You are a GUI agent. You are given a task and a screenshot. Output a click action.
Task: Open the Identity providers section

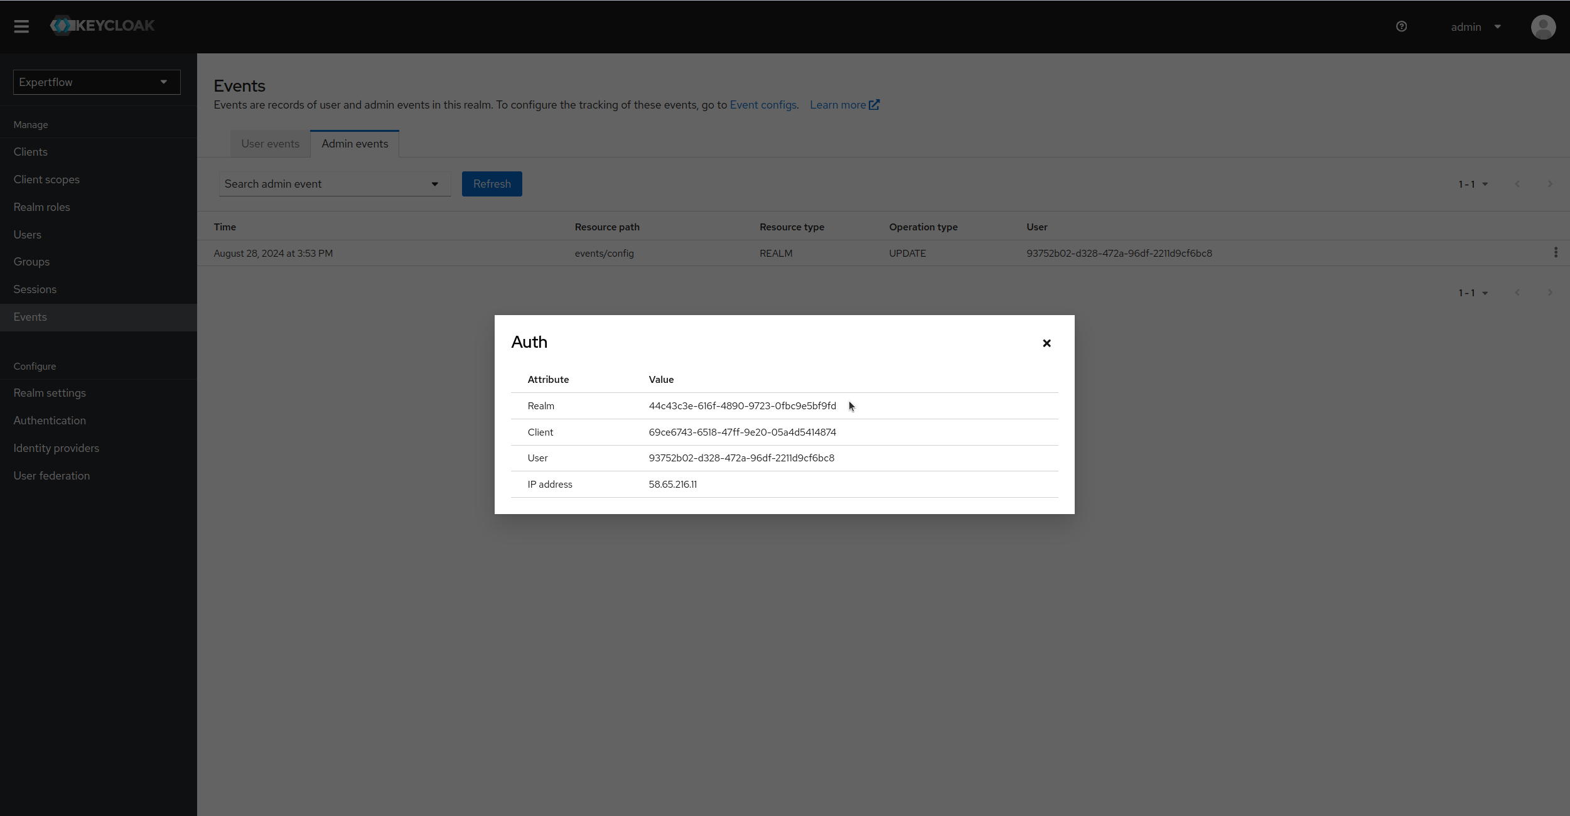point(56,448)
